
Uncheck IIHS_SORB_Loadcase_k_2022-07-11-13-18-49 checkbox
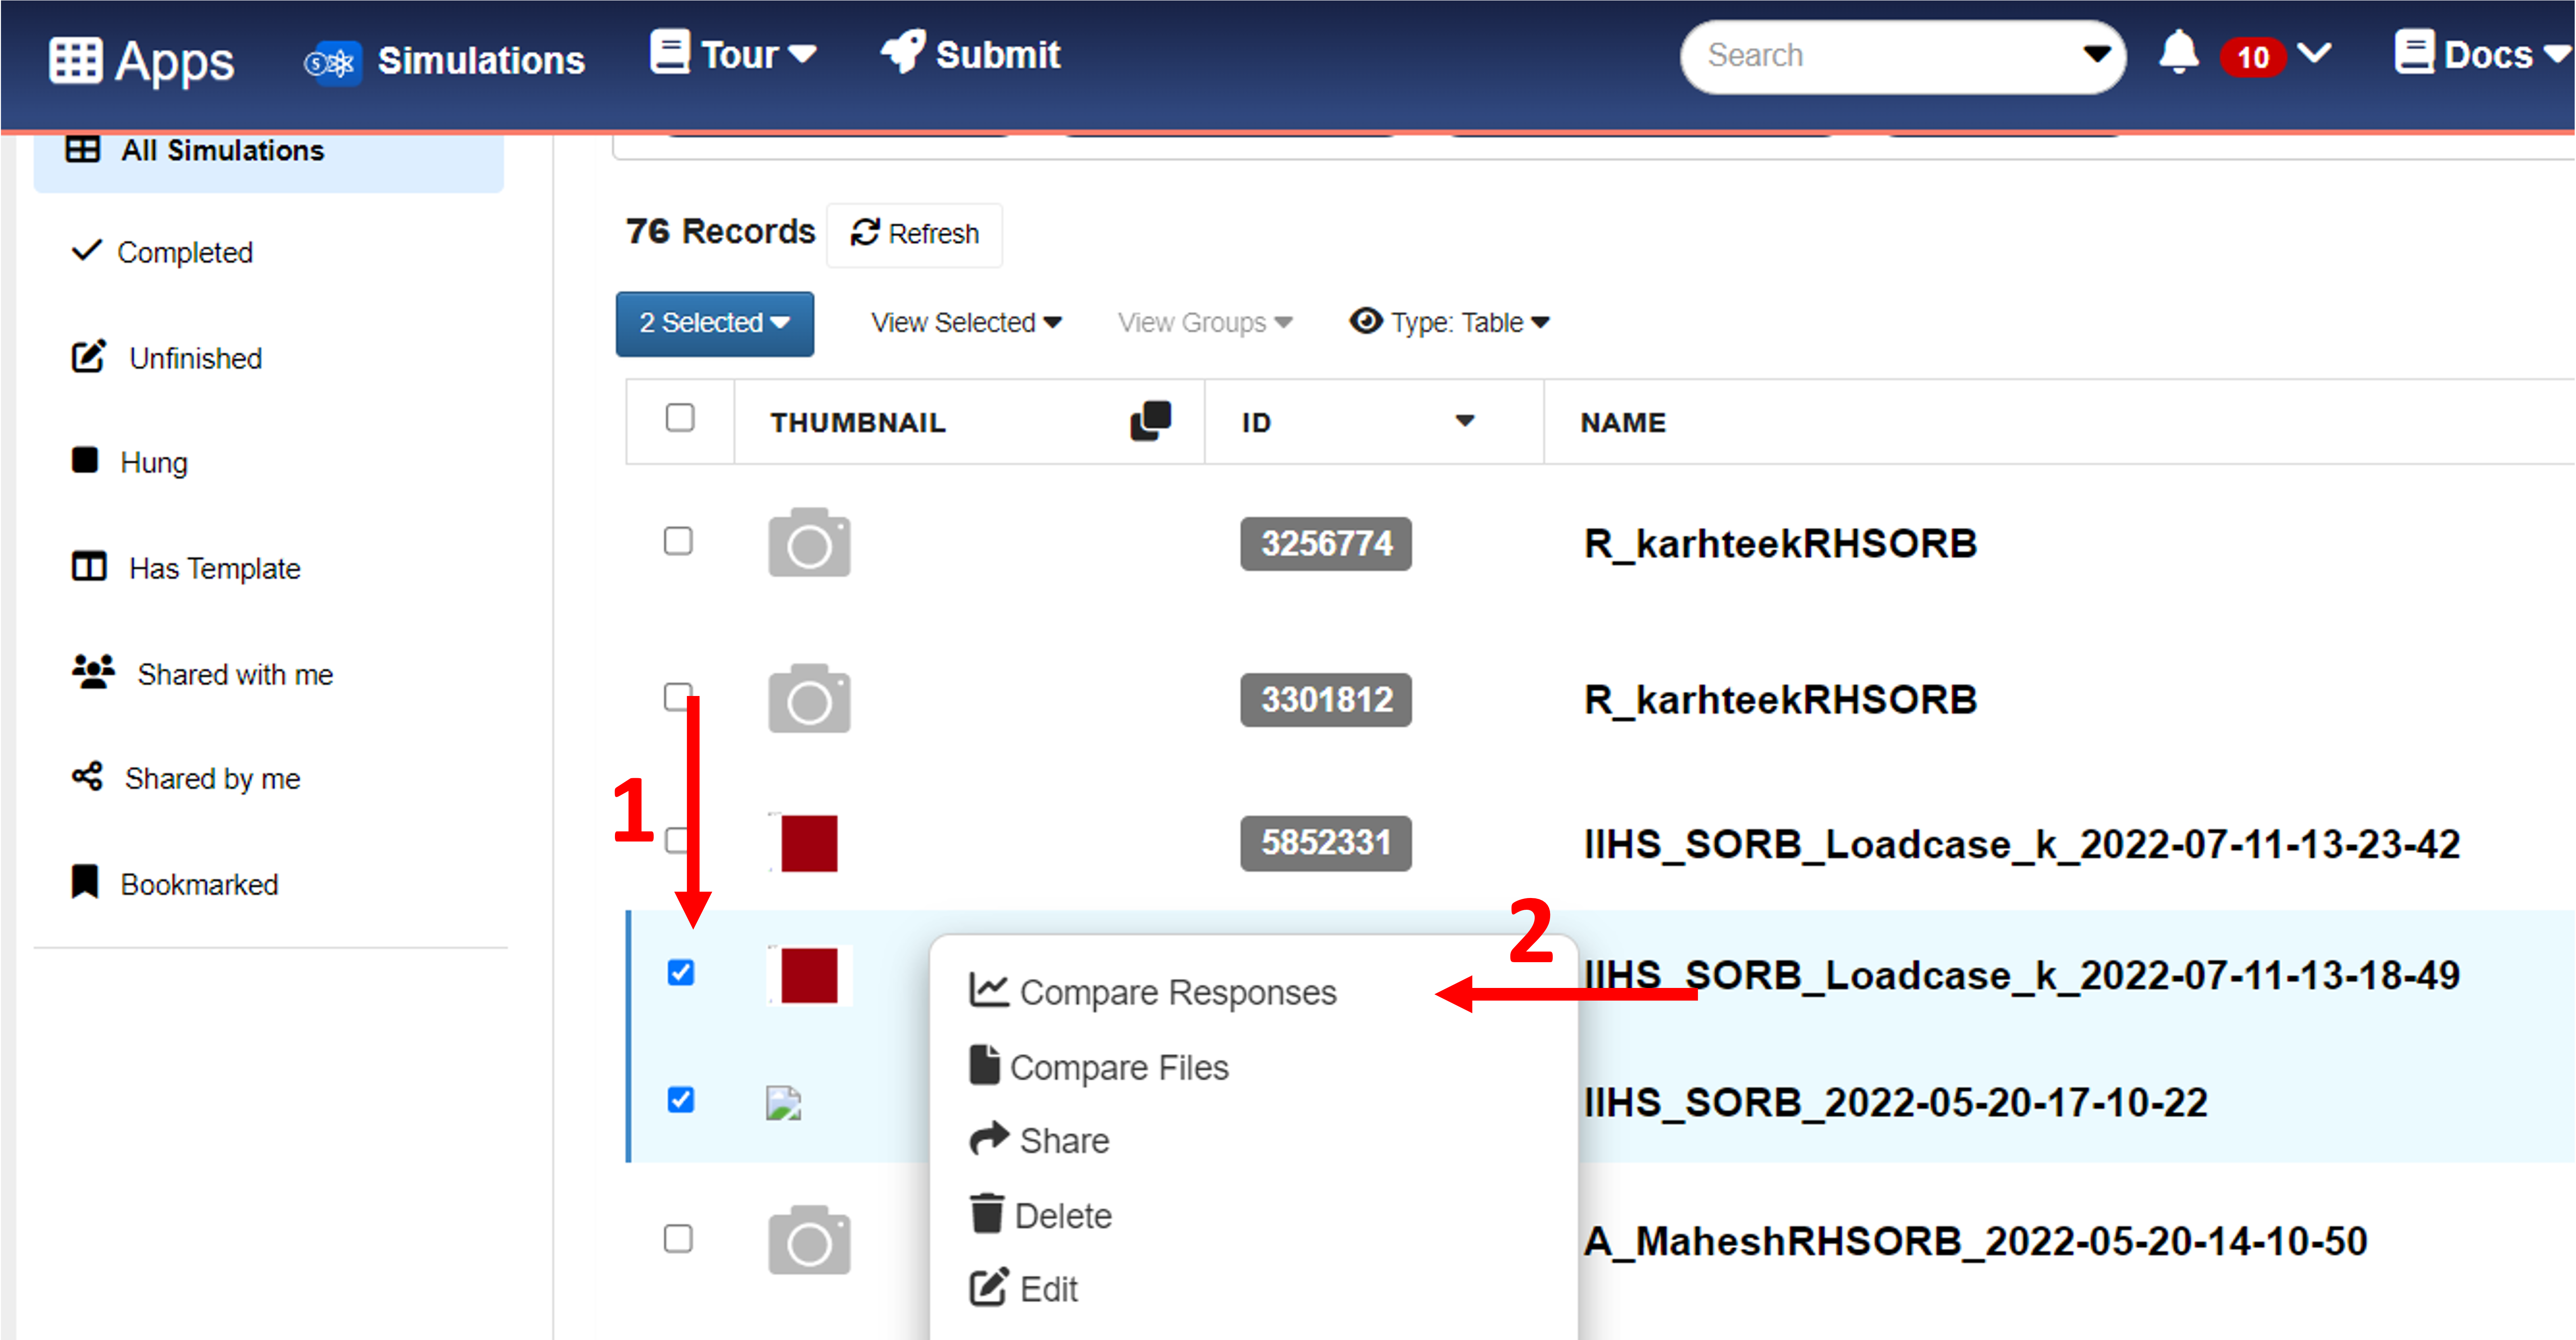681,972
